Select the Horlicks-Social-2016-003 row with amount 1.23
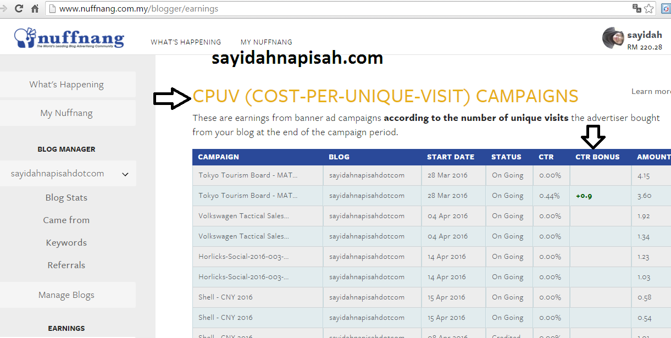Image resolution: width=671 pixels, height=338 pixels. click(431, 257)
